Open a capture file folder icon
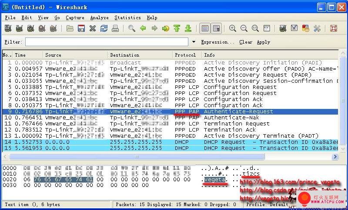The width and height of the screenshot is (348, 210). click(x=70, y=28)
